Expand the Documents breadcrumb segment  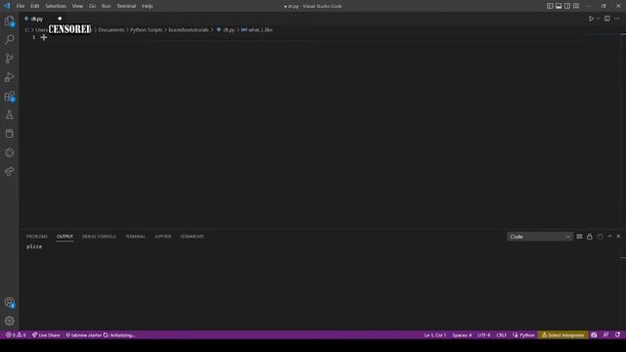coord(111,29)
